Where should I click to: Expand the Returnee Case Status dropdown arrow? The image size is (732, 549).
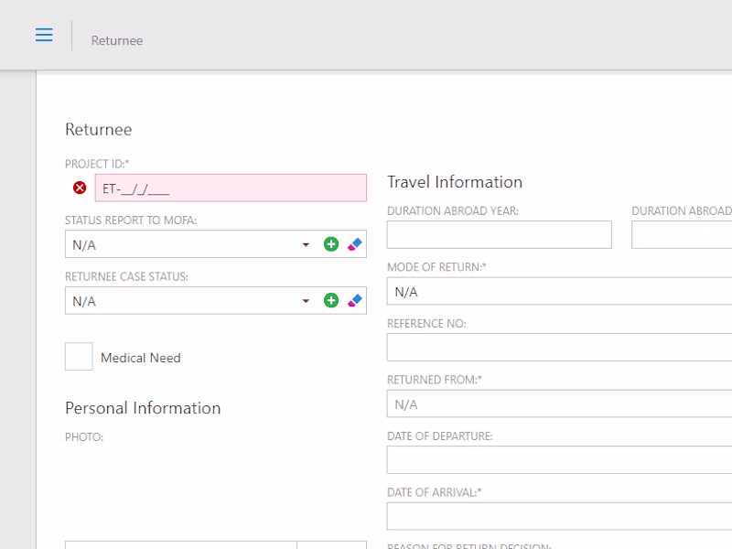point(306,301)
